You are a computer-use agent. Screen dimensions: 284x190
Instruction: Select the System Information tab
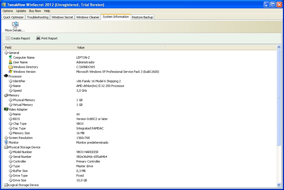pos(116,17)
